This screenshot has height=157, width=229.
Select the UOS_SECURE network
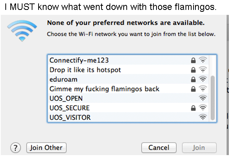point(69,108)
